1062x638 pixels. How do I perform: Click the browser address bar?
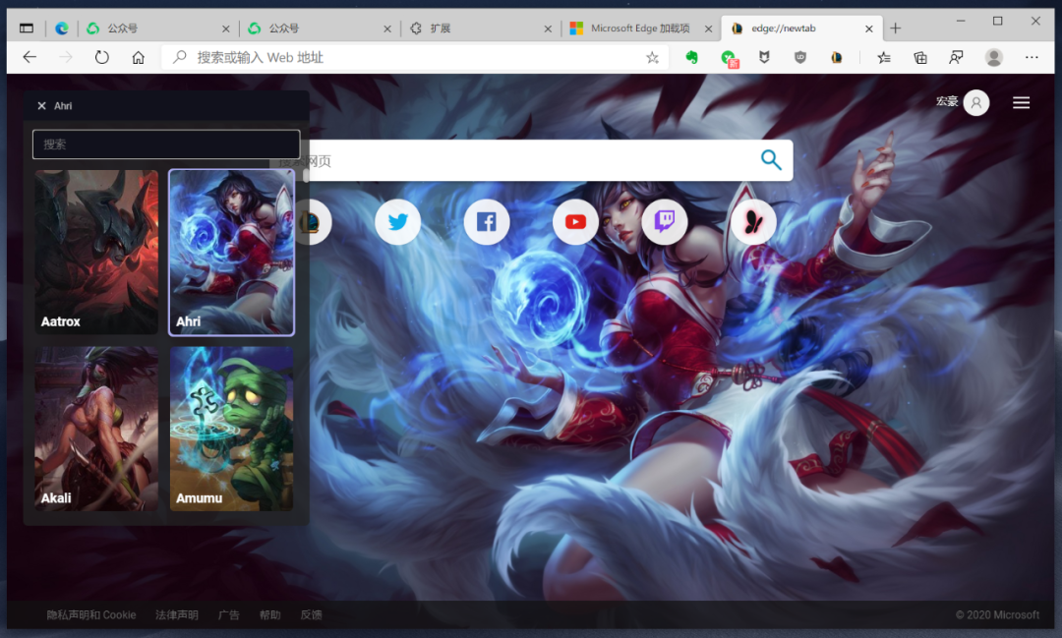click(x=415, y=58)
